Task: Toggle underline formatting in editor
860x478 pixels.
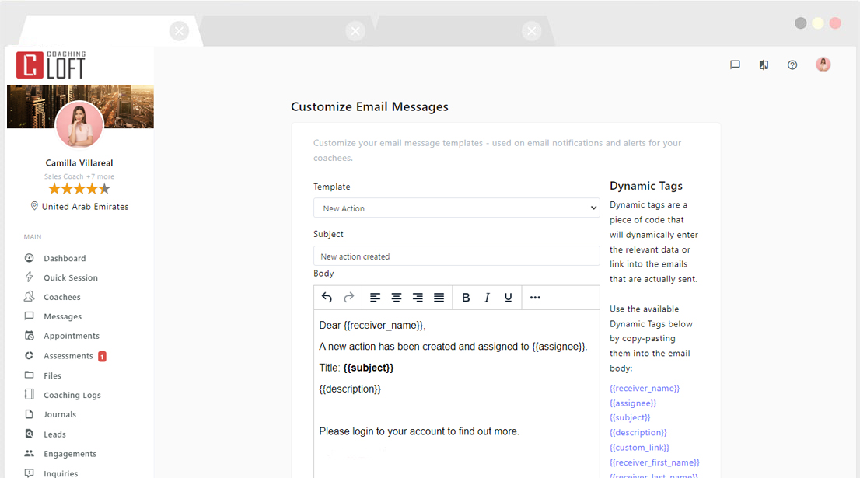Action: tap(509, 298)
